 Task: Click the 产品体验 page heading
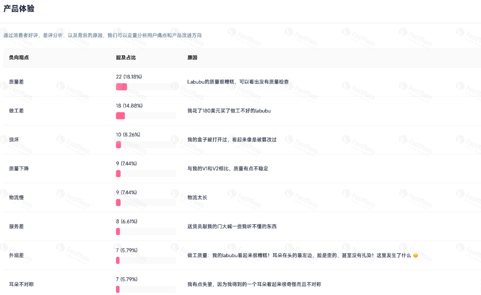pos(19,8)
